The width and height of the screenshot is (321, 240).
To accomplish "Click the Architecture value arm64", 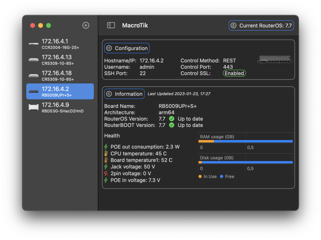I will pyautogui.click(x=166, y=112).
